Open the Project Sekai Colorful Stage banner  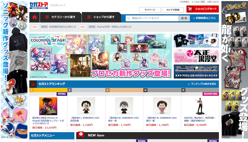click(101, 56)
